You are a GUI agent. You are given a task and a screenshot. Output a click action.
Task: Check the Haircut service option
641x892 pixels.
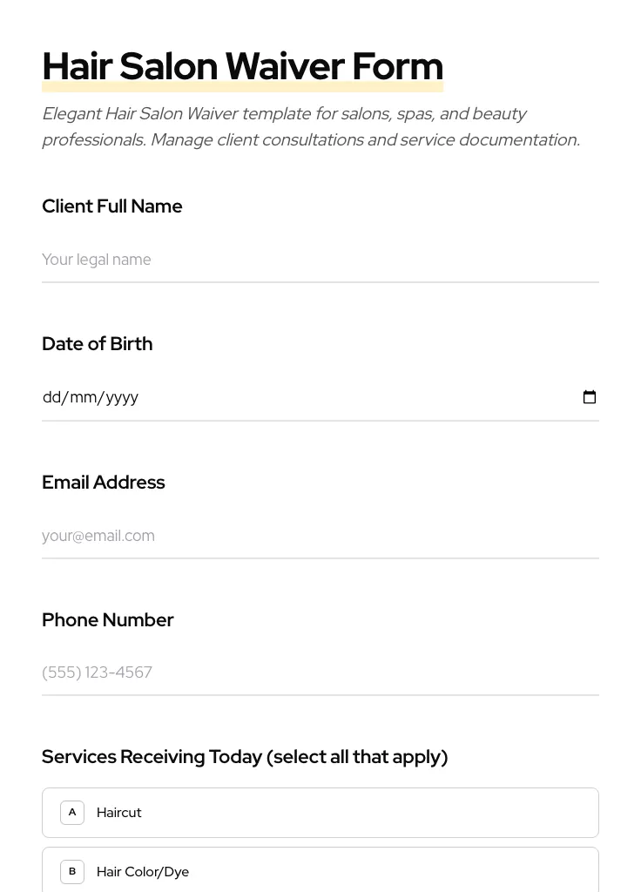point(320,813)
